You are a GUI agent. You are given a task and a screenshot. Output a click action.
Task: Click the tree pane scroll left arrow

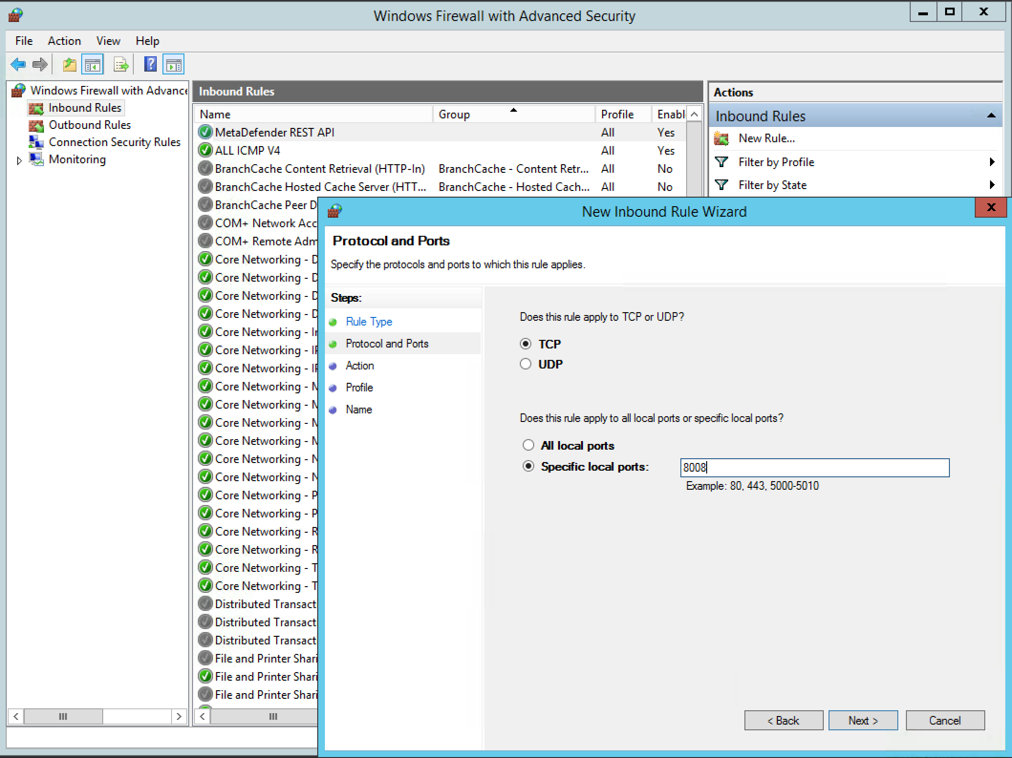16,716
